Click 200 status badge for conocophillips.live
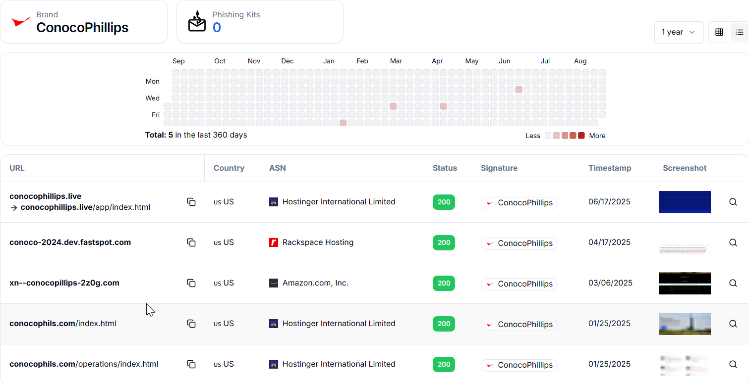 (444, 202)
